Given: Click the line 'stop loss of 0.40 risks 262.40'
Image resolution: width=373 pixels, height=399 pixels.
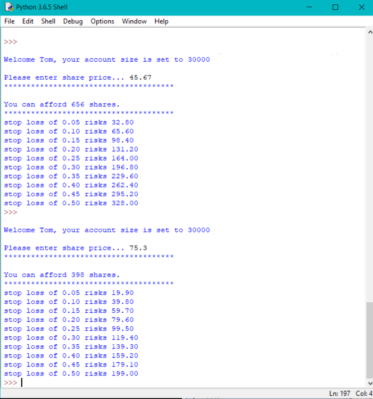Looking at the screenshot, I should pyautogui.click(x=71, y=185).
